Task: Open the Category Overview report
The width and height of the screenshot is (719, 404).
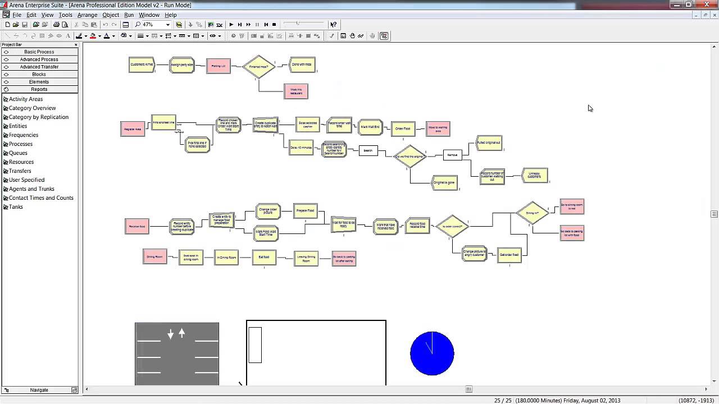Action: (33, 108)
